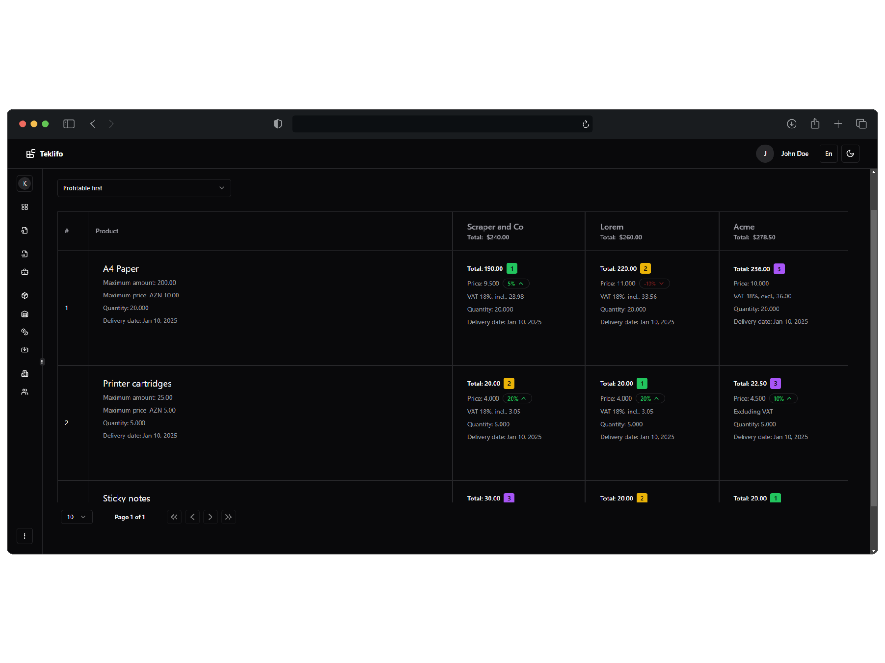Open the rows per page dropdown showing 10
Image resolution: width=885 pixels, height=663 pixels.
point(77,517)
